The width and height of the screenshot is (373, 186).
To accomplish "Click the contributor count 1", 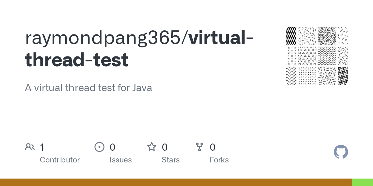I will coord(42,147).
